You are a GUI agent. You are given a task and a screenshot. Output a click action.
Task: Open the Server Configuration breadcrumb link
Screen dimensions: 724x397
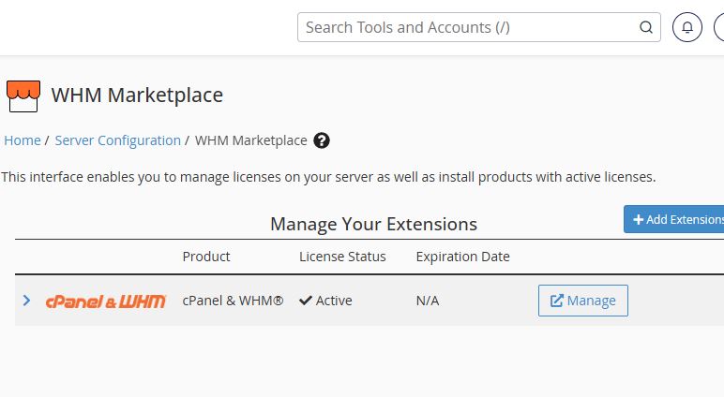118,140
